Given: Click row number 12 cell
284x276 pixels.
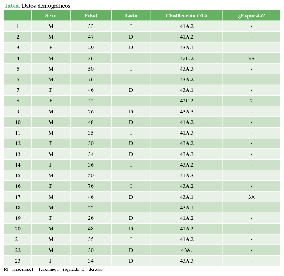Looking at the screenshot, I should (x=18, y=144).
